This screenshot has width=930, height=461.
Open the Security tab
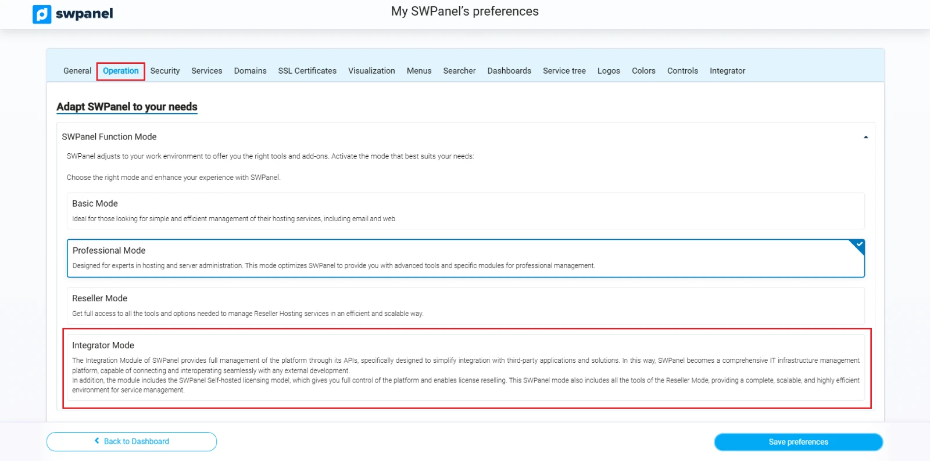point(165,71)
